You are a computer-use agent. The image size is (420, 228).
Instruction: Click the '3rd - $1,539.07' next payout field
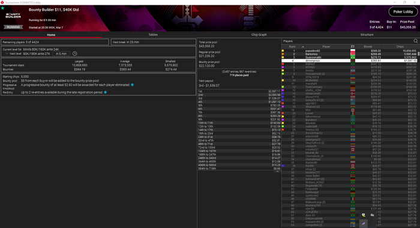(209, 85)
